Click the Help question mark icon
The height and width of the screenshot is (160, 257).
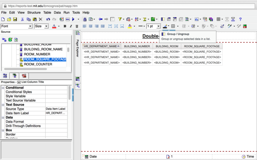[x=240, y=19]
